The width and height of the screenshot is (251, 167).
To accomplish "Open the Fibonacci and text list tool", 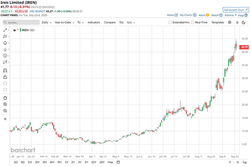I will [x=5, y=36].
